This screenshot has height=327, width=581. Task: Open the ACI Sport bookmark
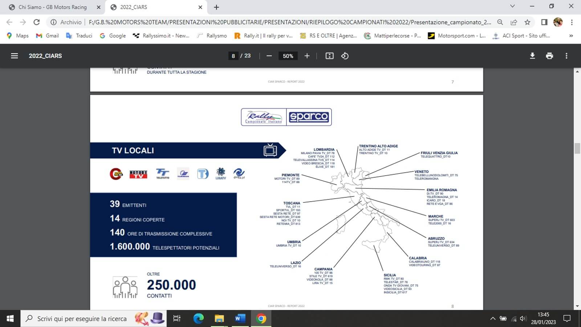pyautogui.click(x=521, y=36)
